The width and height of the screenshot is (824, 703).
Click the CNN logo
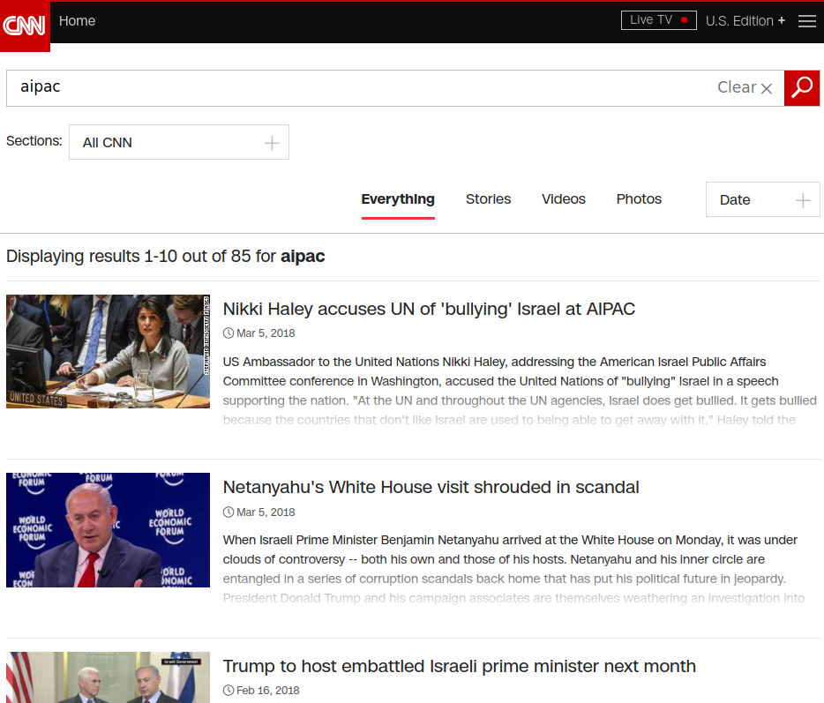25,26
